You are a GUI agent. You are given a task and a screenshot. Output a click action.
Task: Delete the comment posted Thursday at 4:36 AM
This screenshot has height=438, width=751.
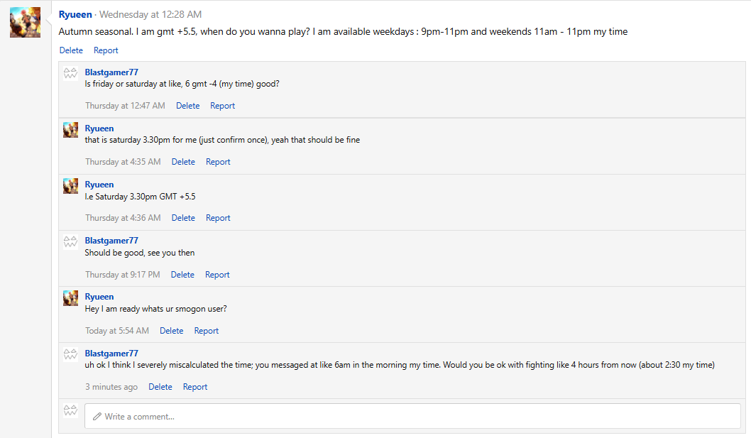coord(183,218)
